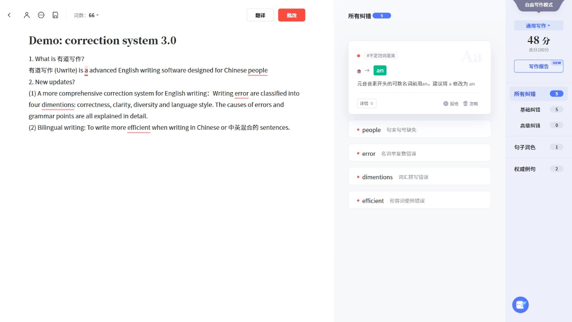Click the back arrow icon
Viewport: 572px width, 322px height.
9,15
